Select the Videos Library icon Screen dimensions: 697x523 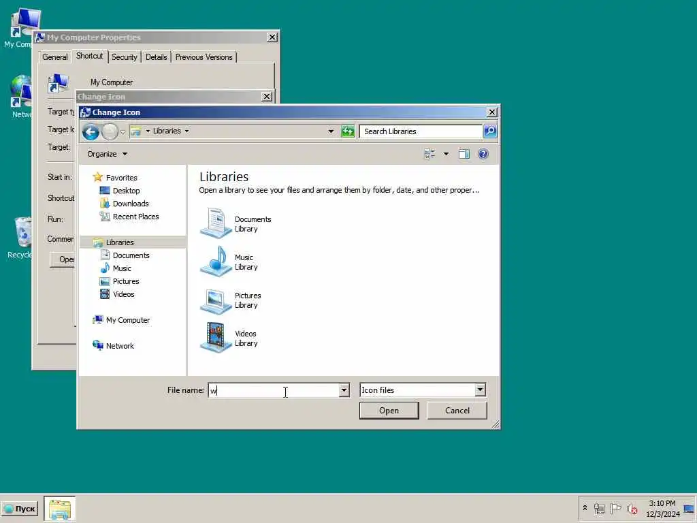(216, 338)
